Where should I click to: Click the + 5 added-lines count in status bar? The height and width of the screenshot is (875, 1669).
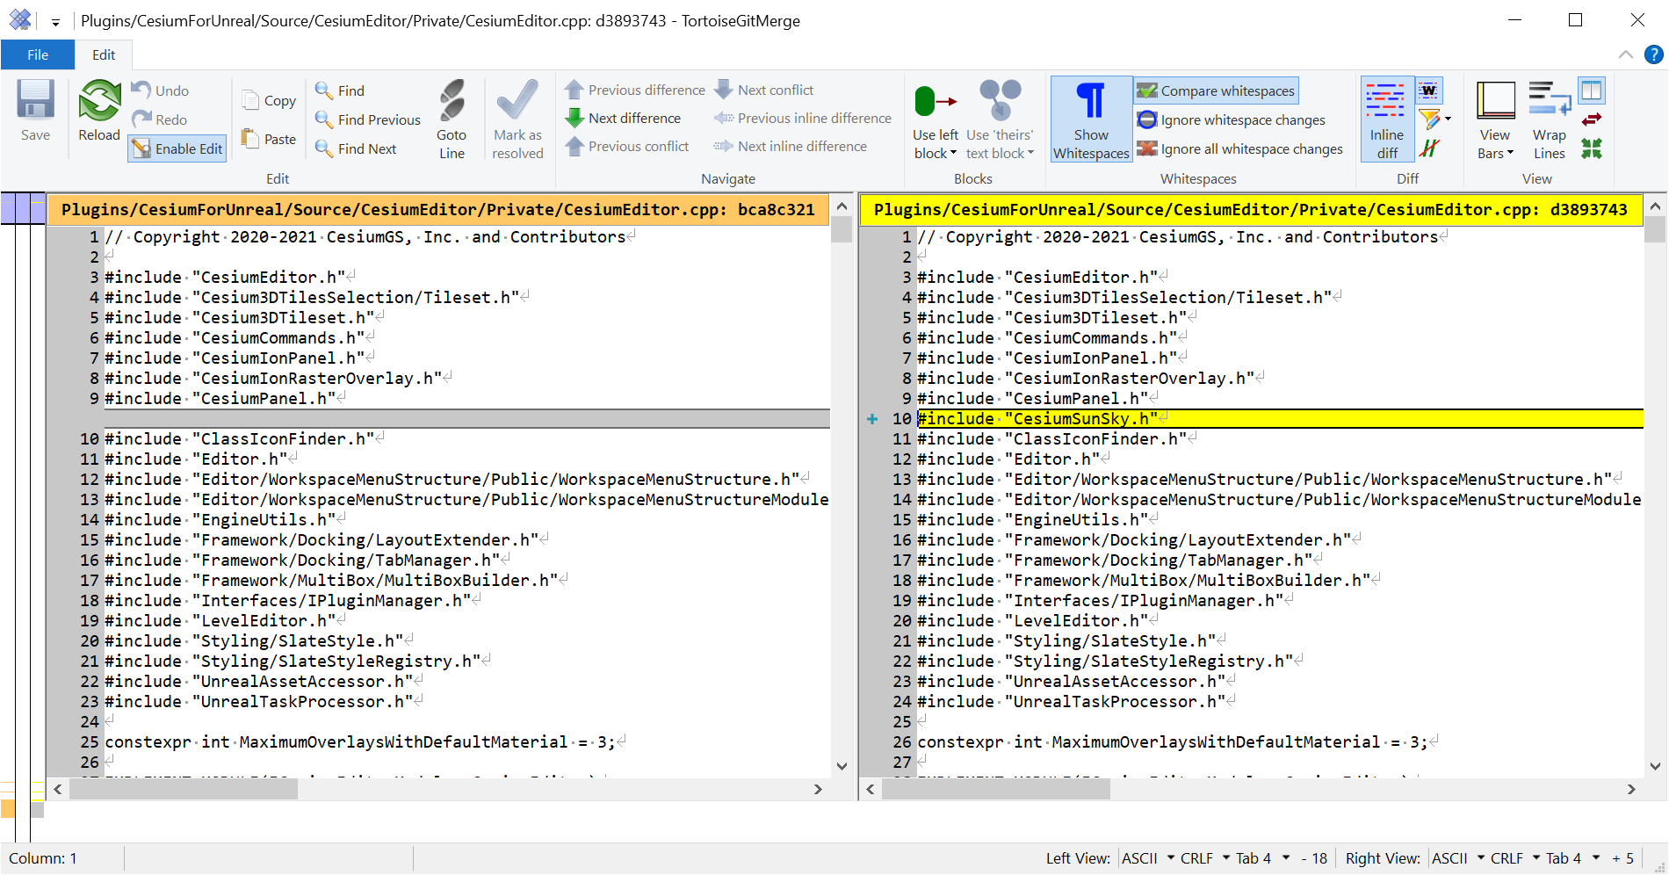tap(1622, 858)
